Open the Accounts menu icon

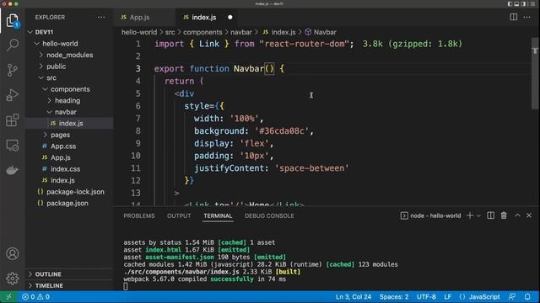13,253
